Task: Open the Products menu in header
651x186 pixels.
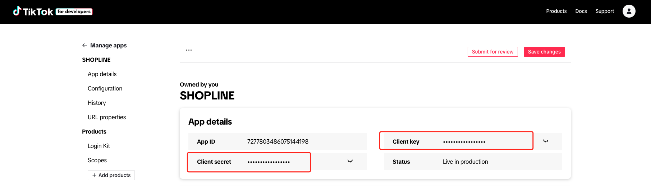Action: coord(556,11)
